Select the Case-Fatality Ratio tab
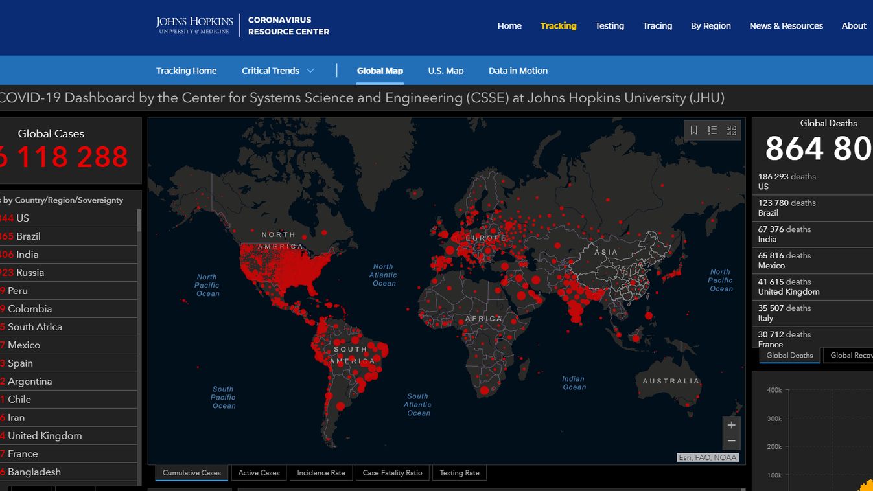 click(x=392, y=473)
